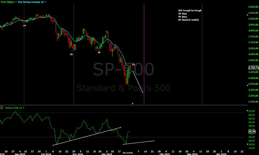Viewport: 259px width, 155px height.
Task: Click the right handle of long RSI trendline
Action: pyautogui.click(x=121, y=127)
